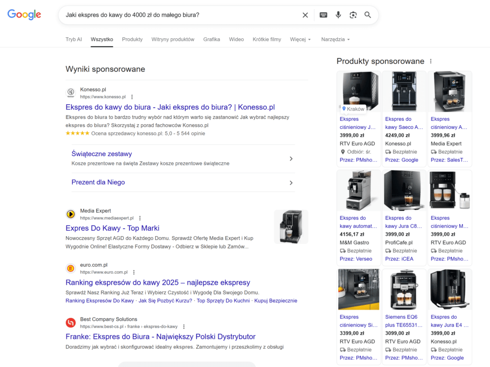The width and height of the screenshot is (490, 367).
Task: Start the search with the magnifier icon
Action: [367, 15]
